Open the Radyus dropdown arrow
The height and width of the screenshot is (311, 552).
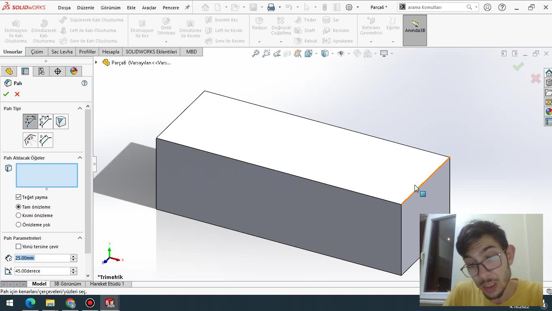coord(259,42)
